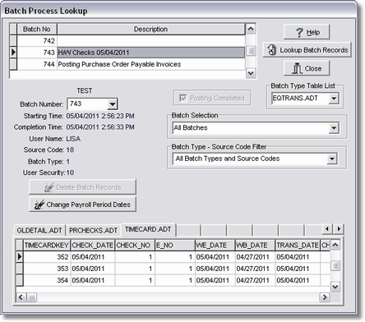Select the TIMECARD.ADT tab
This screenshot has height=322, width=365.
pyautogui.click(x=148, y=229)
